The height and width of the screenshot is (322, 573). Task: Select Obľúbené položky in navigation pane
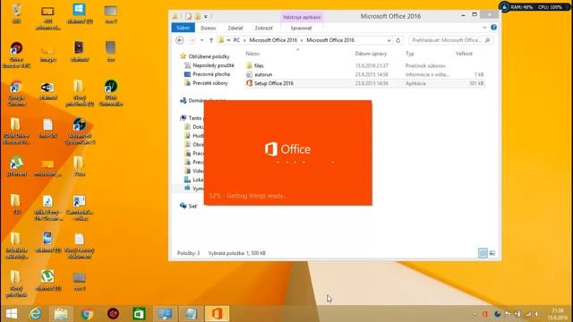click(x=209, y=56)
